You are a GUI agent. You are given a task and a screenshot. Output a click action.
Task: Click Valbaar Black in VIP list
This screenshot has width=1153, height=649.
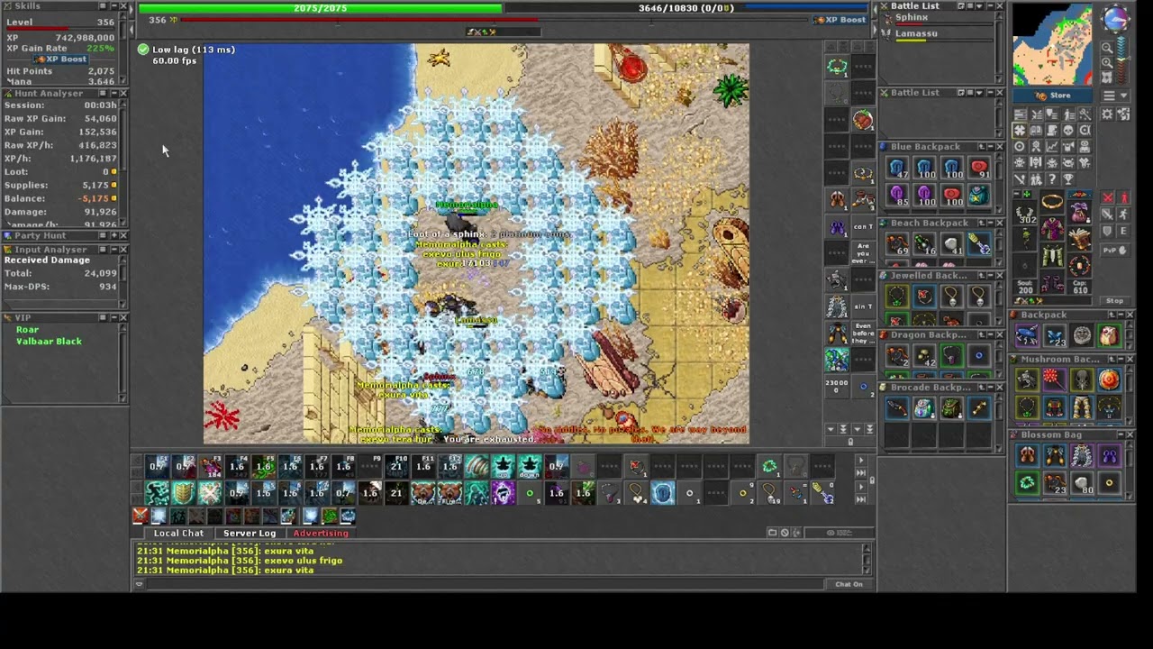[49, 342]
